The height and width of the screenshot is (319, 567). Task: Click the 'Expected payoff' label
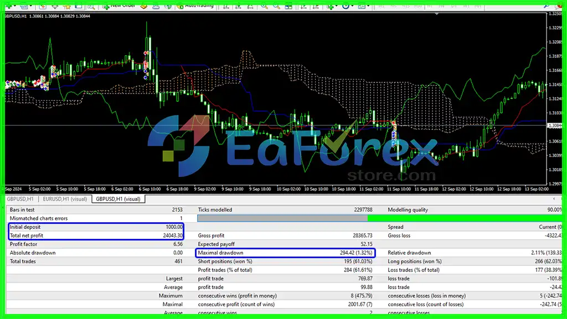tap(217, 244)
